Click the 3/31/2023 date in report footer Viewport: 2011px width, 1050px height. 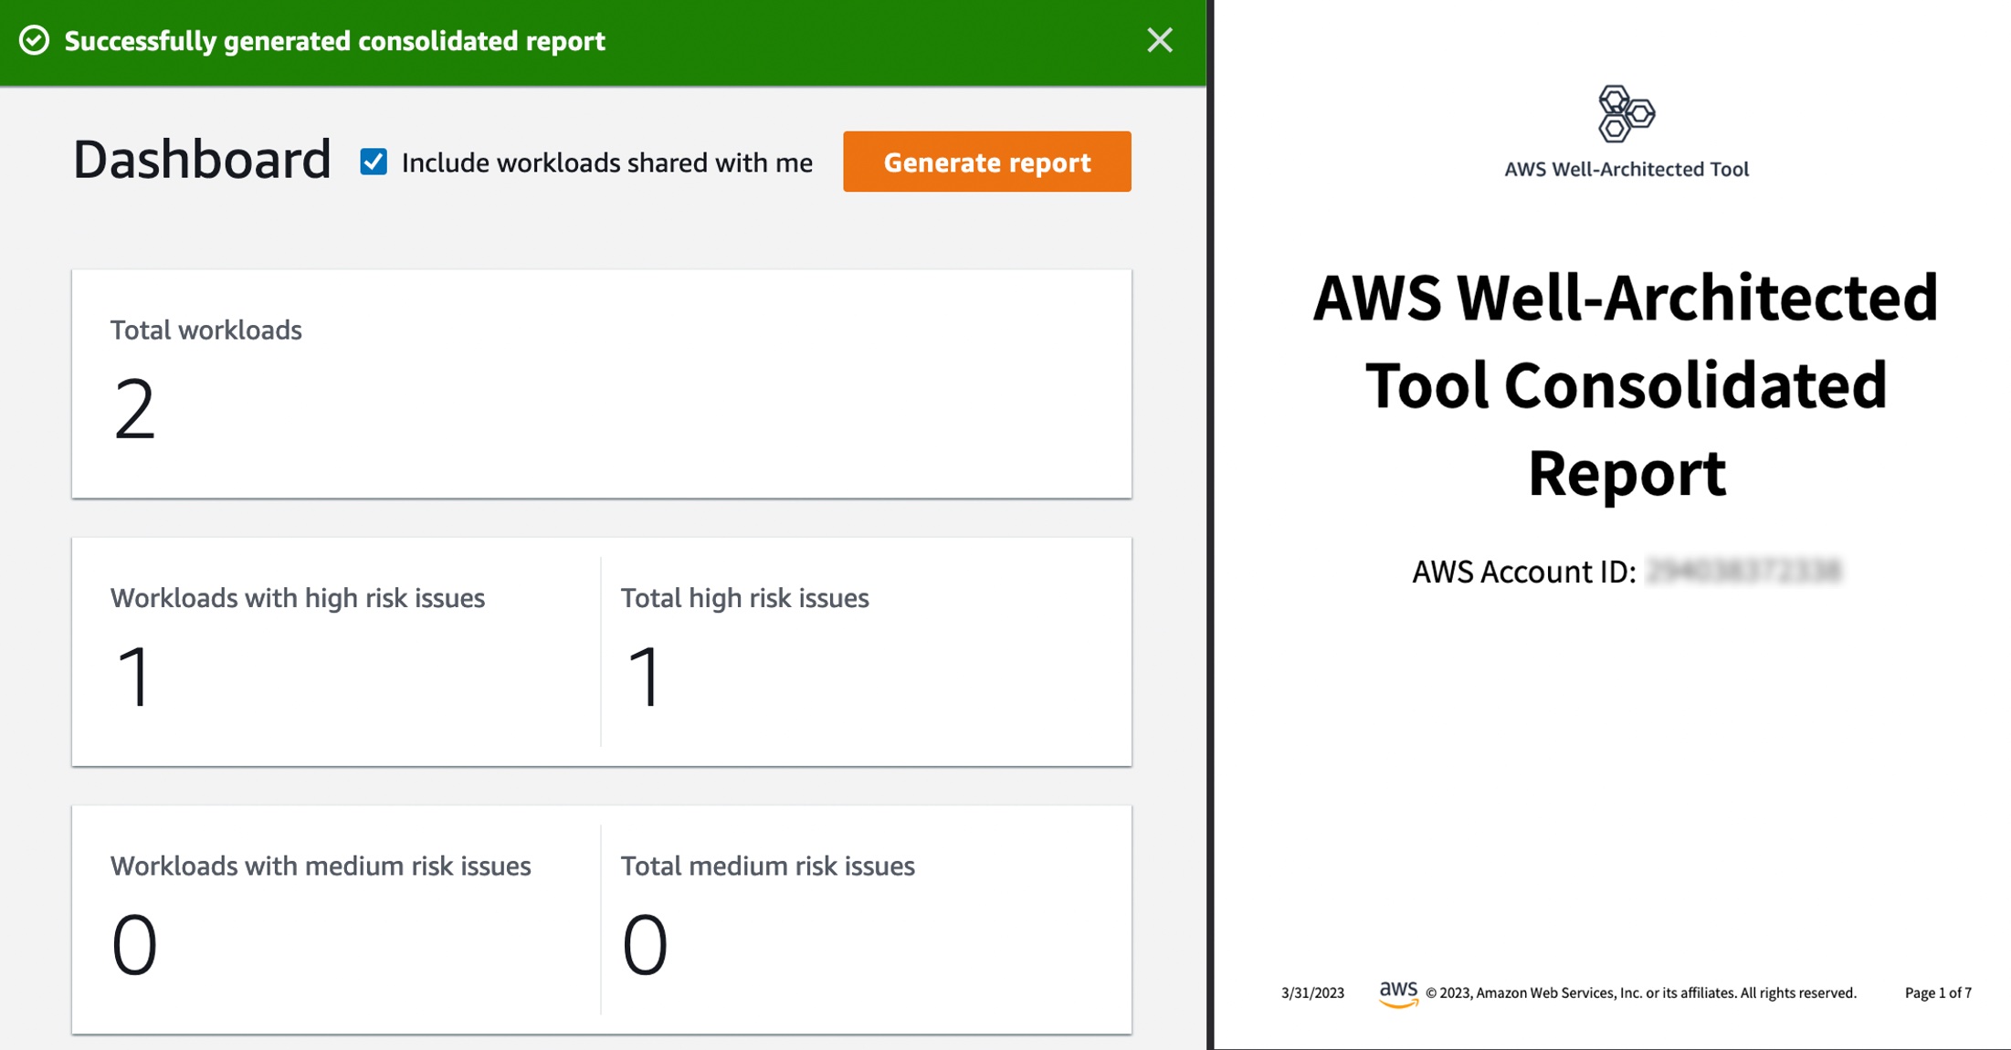click(x=1312, y=993)
